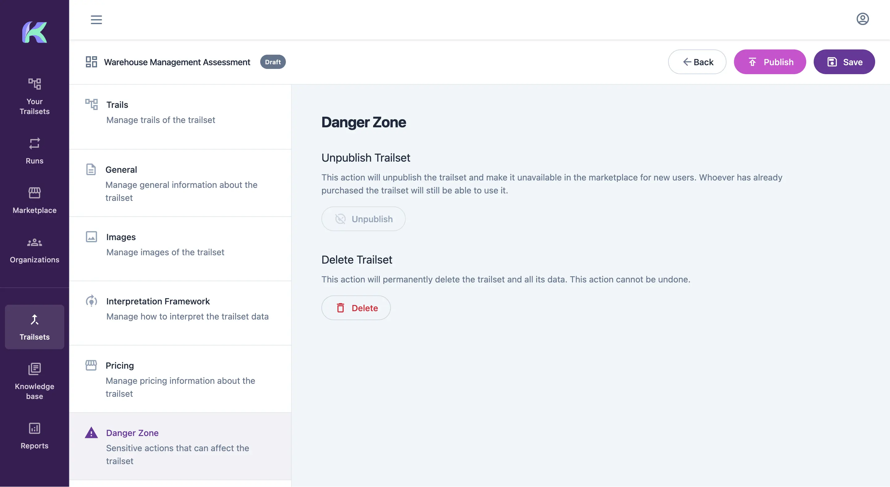Image resolution: width=890 pixels, height=487 pixels.
Task: Click "Manage trails of the trailset" text
Action: click(x=161, y=120)
